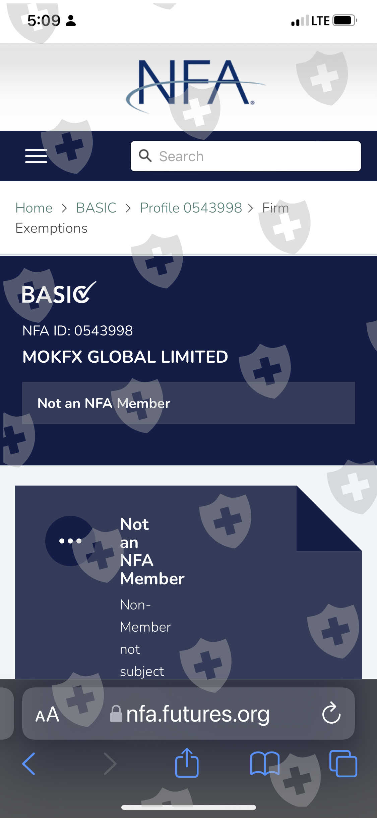Open the Safari share sheet
The image size is (377, 818).
click(187, 763)
